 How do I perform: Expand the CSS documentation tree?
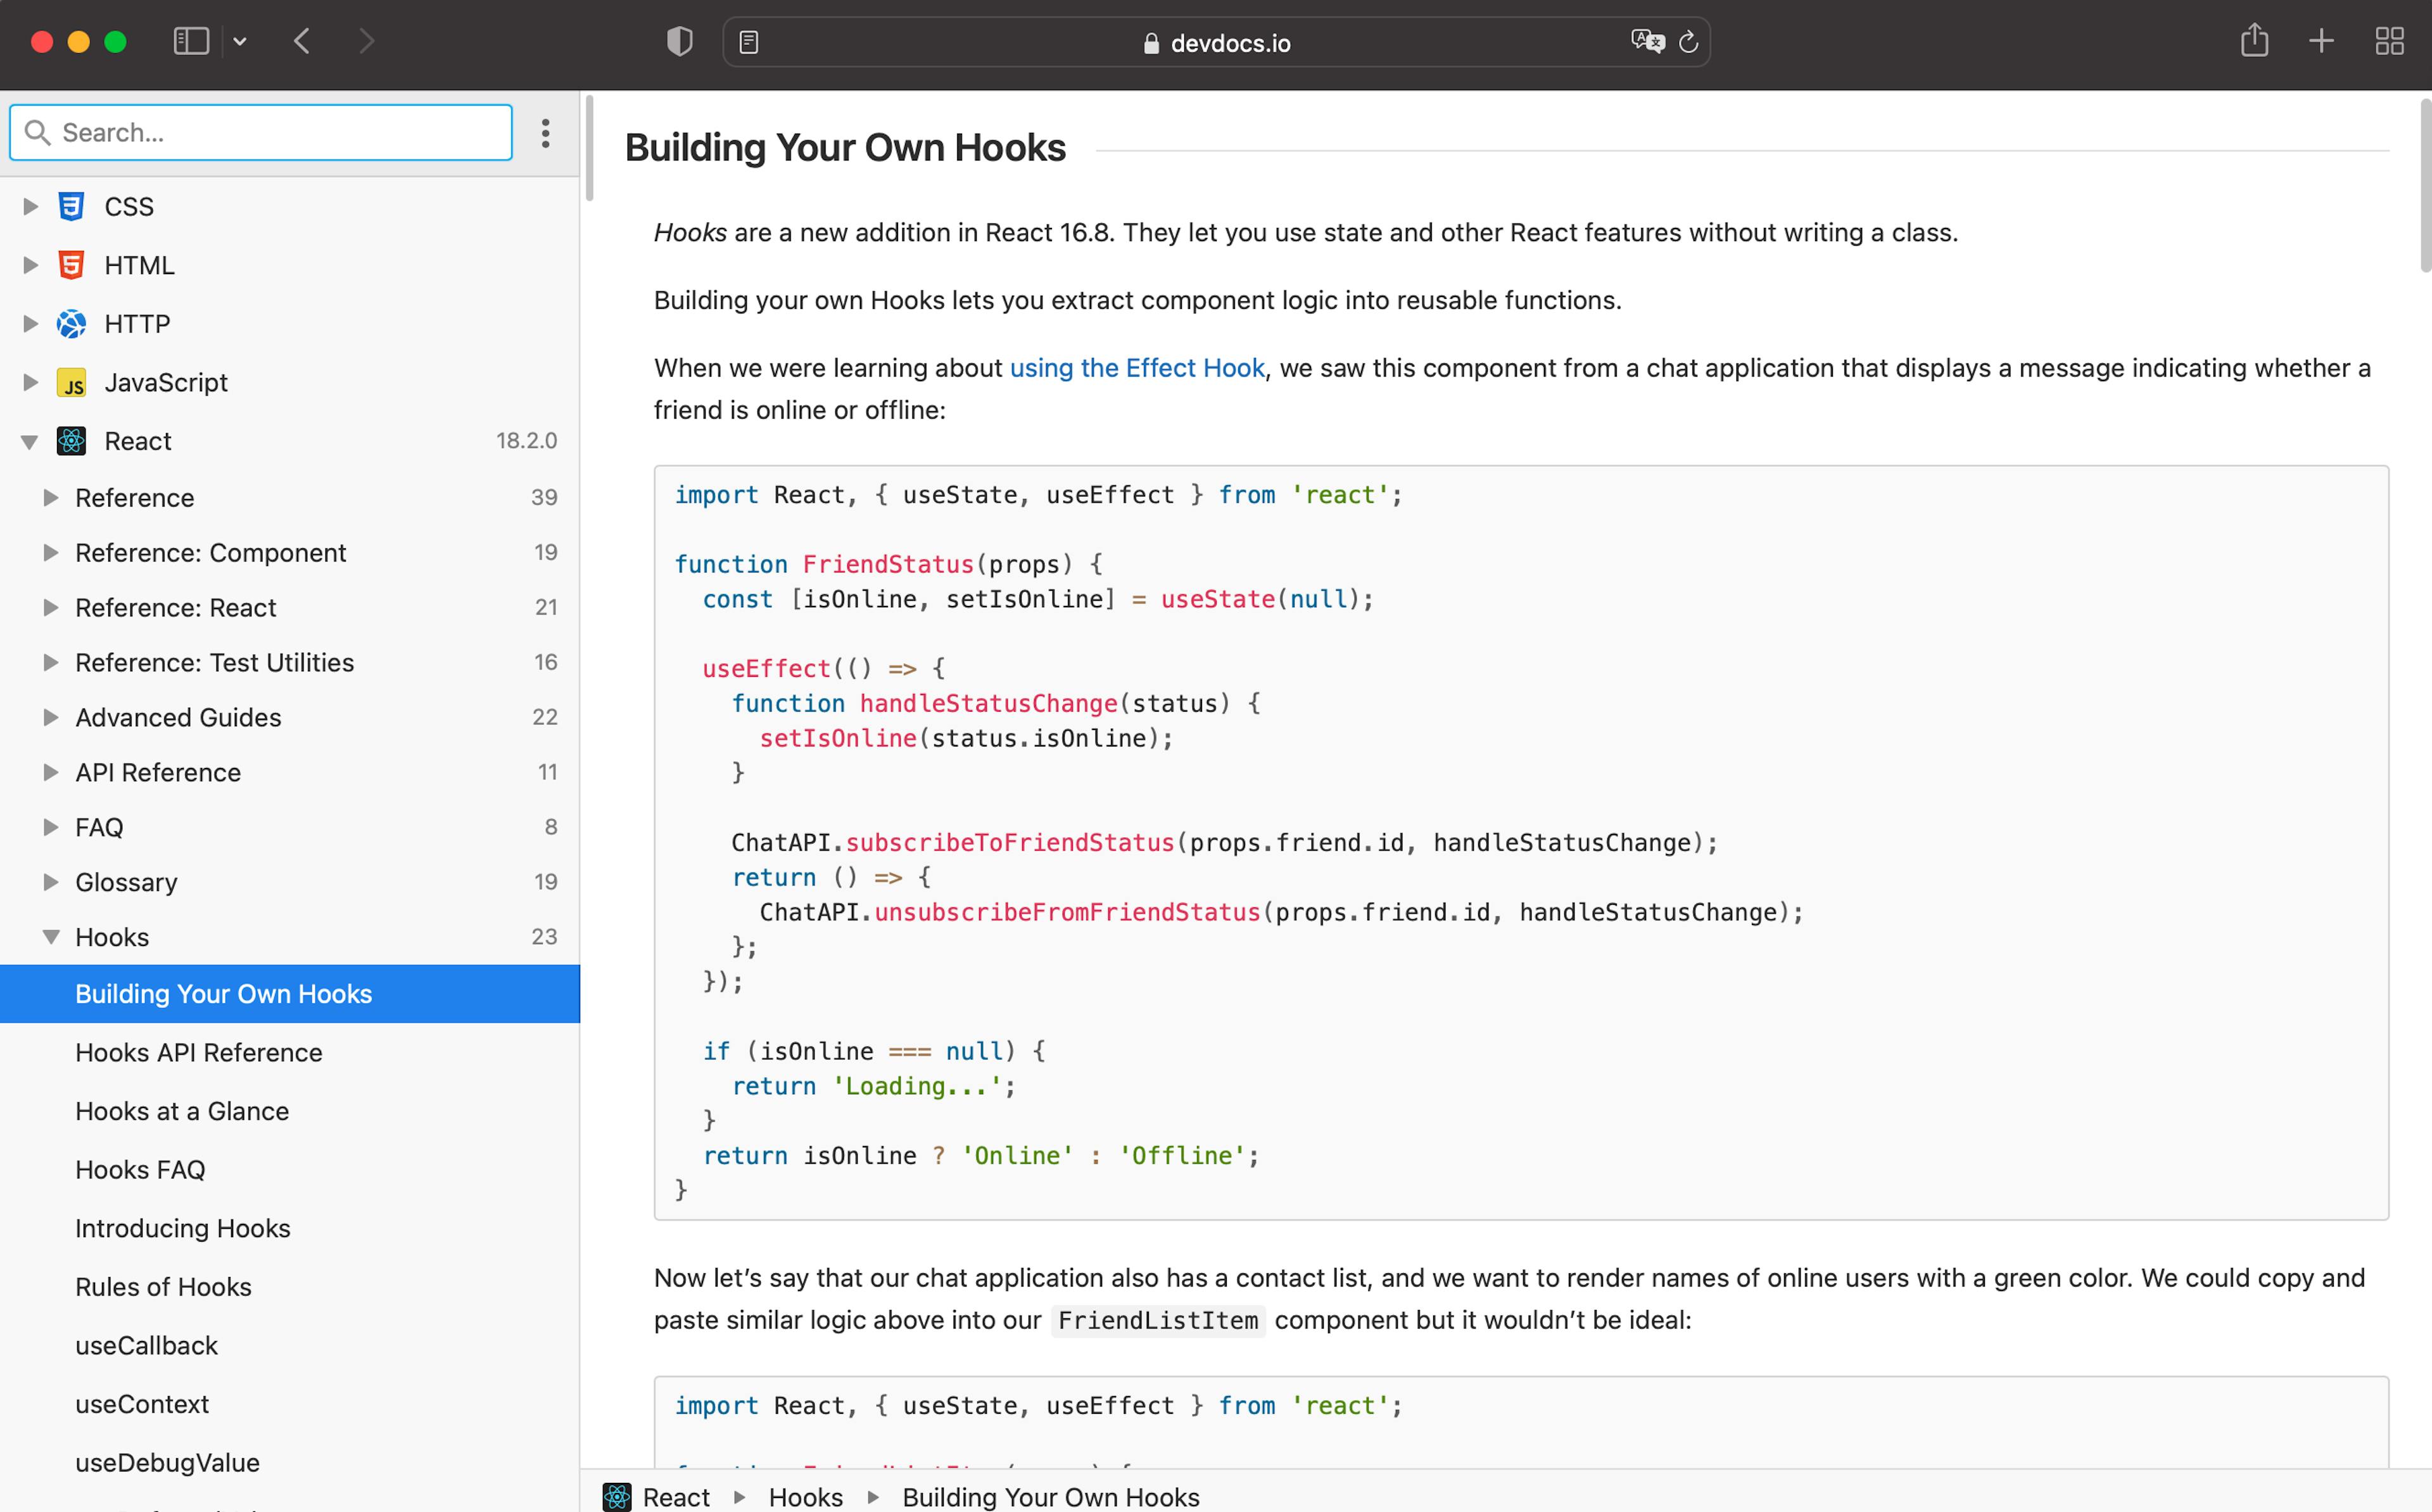(x=30, y=206)
